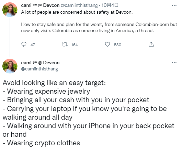182x147 pixels.
Task: Like the tweet with the heart icon
Action: (x=107, y=44)
